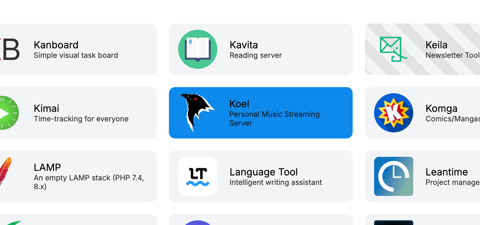Open the LAMP stack title

coord(47,167)
